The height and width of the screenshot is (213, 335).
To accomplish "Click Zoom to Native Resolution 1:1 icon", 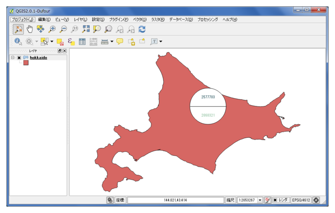I will [x=75, y=29].
